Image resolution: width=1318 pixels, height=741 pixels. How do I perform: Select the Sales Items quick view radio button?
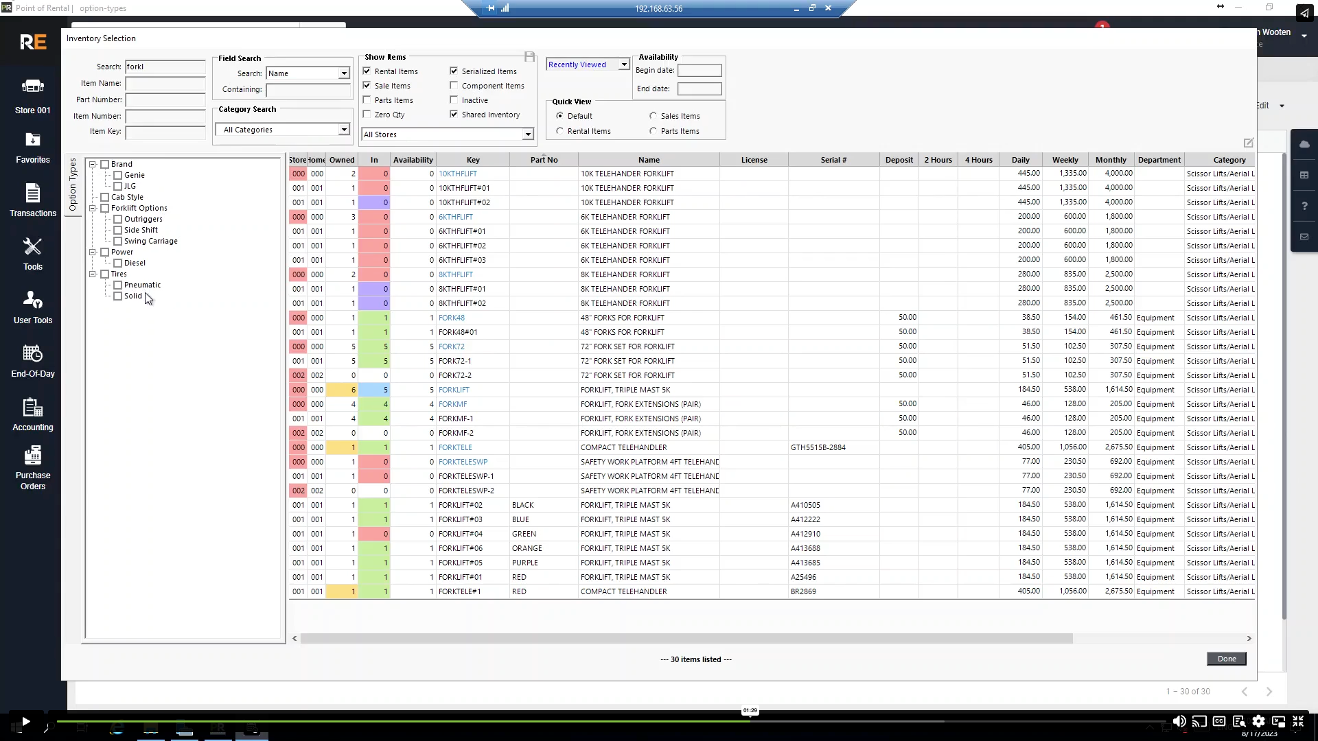[653, 115]
